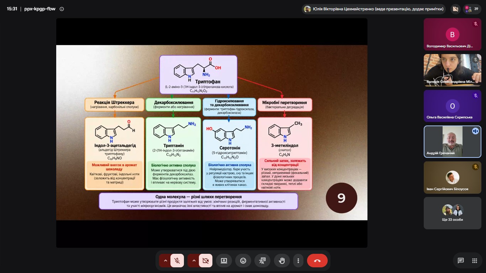
Task: Click slide number 9 circle
Action: [342, 198]
